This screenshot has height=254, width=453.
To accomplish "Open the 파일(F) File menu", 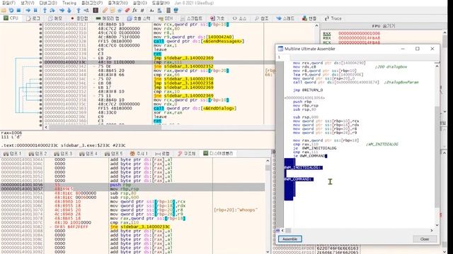I will pos(8,3).
